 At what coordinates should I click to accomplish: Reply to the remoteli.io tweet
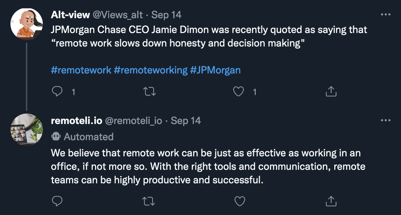(x=57, y=201)
